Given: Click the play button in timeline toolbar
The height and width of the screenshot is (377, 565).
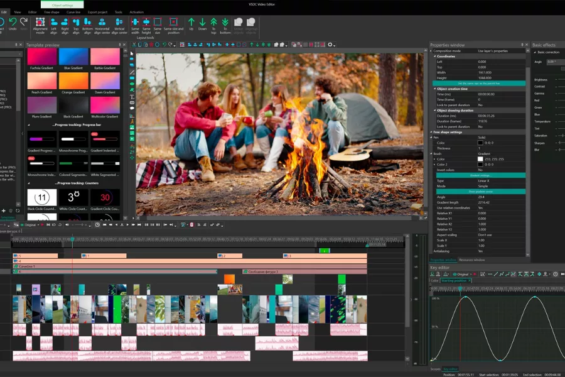Looking at the screenshot, I should (x=127, y=225).
